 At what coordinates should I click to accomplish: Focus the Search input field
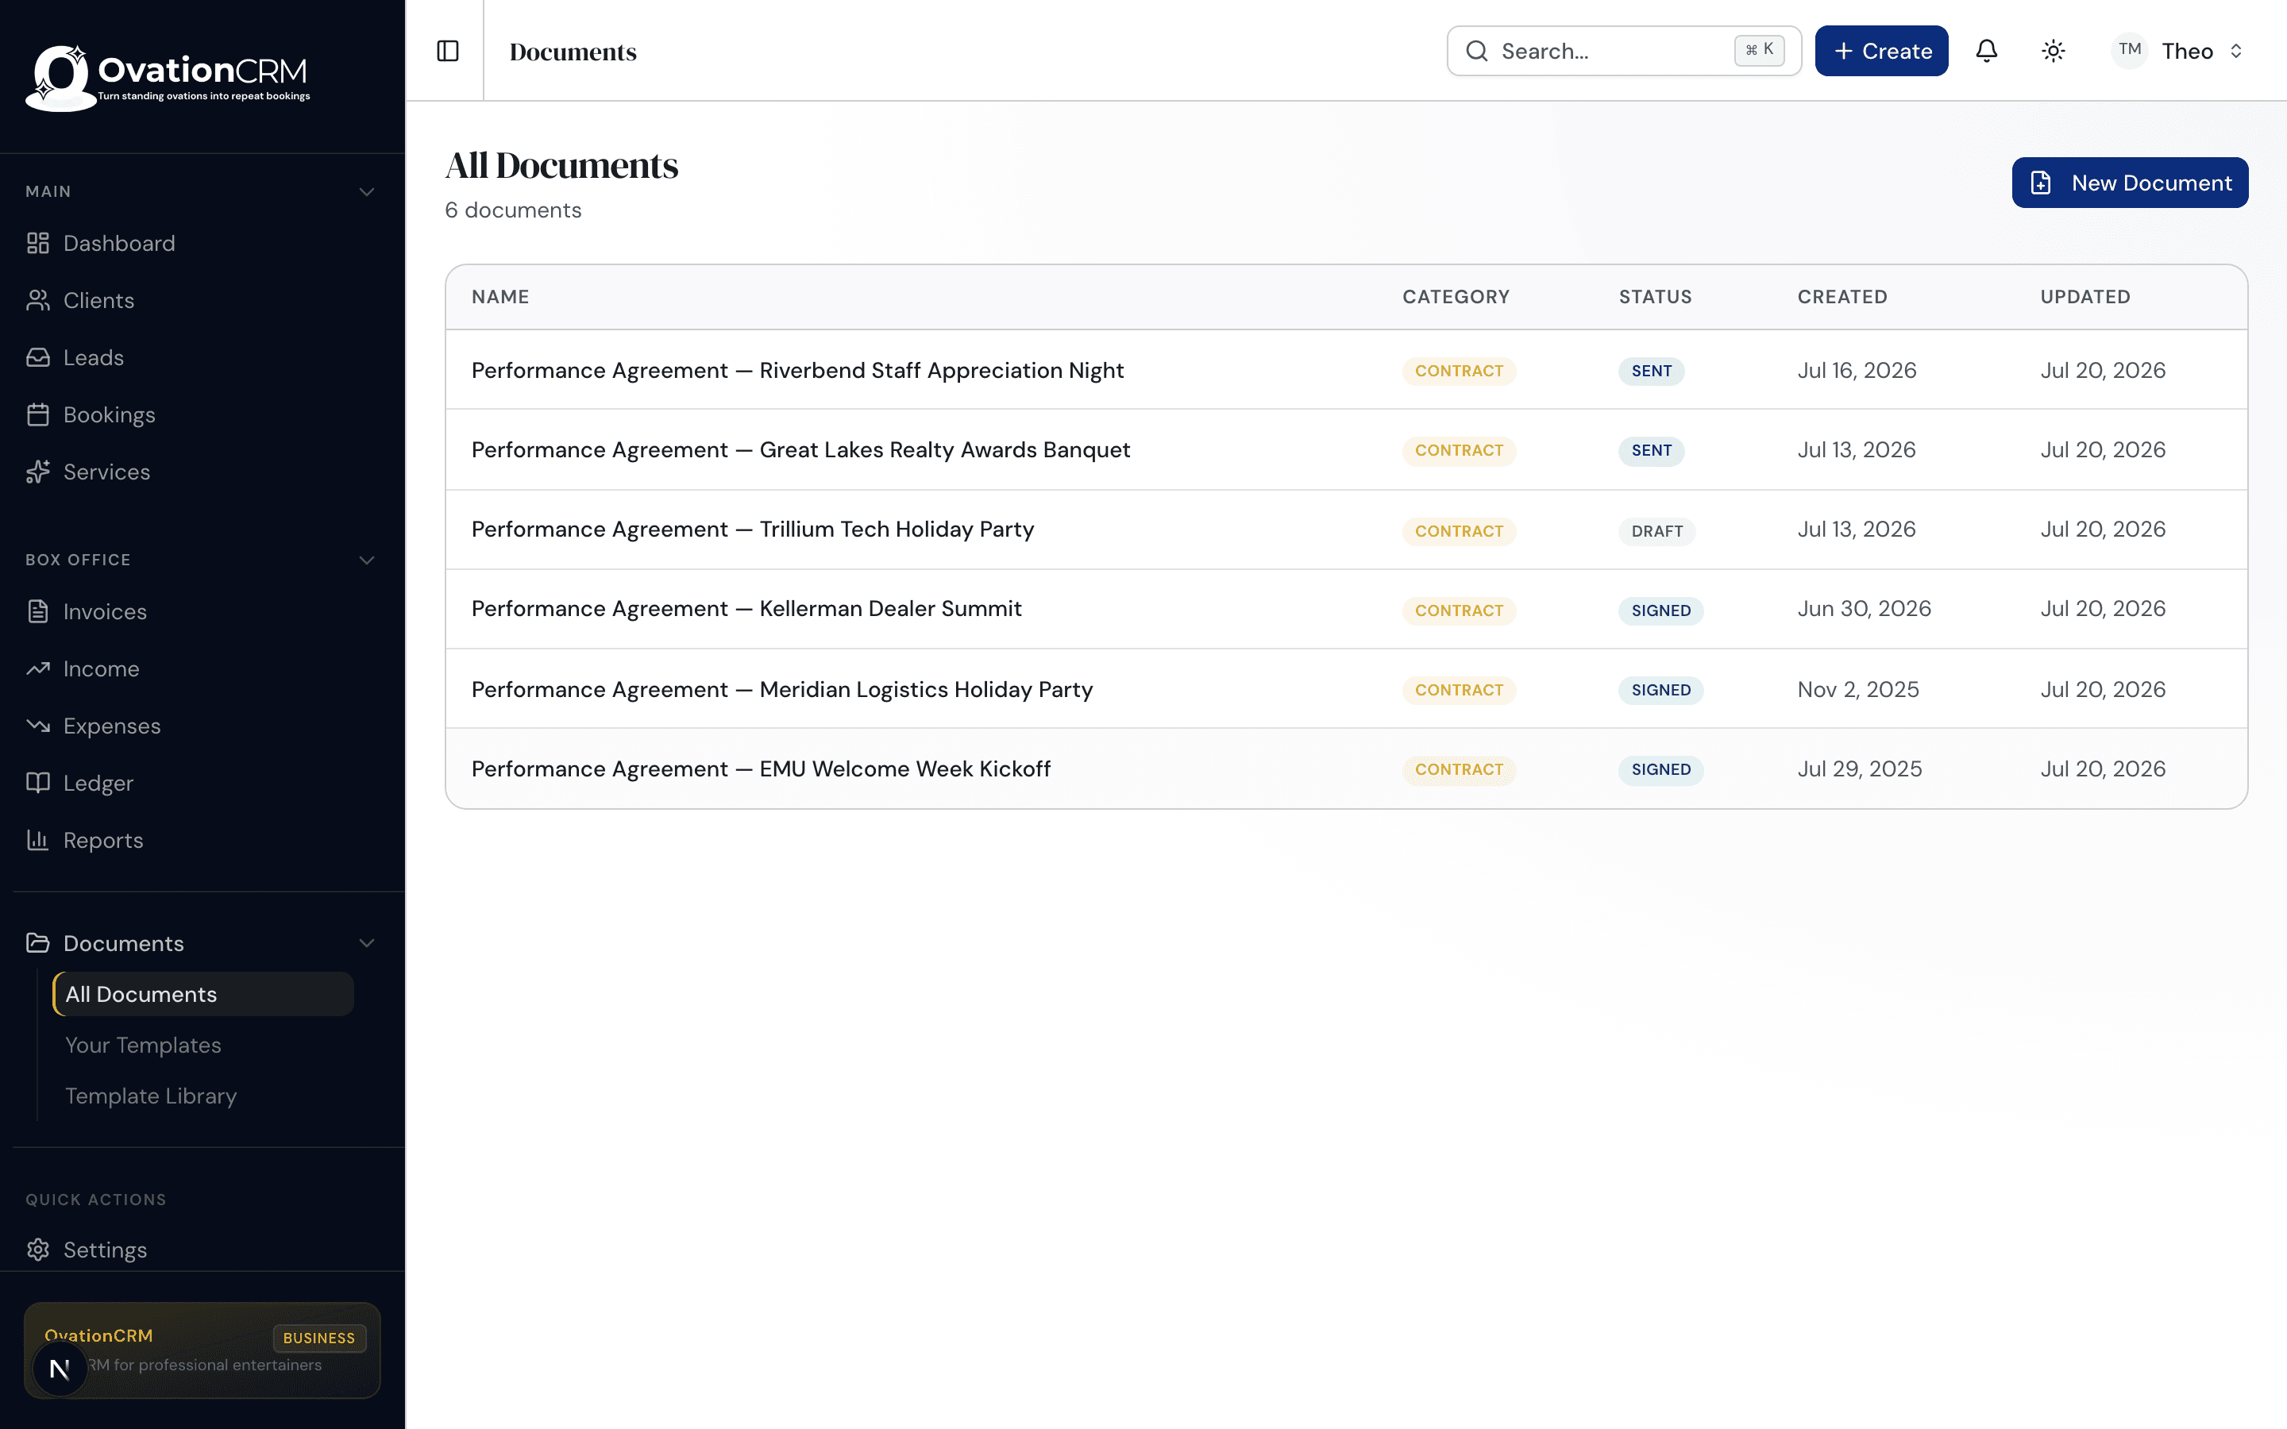pos(1625,51)
